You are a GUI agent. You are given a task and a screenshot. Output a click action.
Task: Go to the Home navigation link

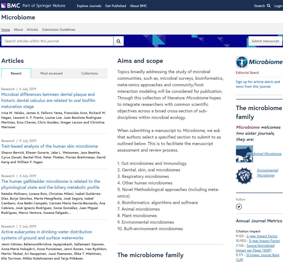click(6, 29)
